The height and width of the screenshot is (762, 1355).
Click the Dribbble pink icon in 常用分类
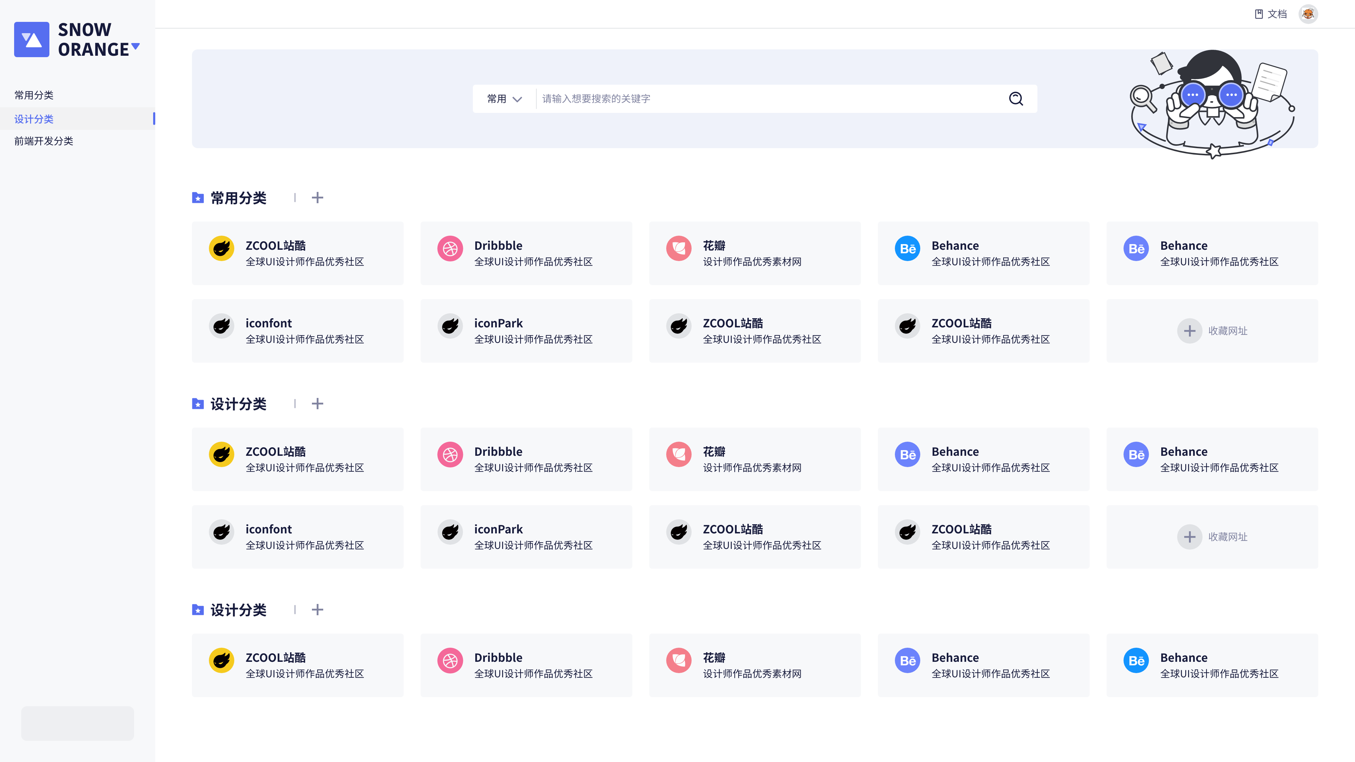[x=450, y=248]
